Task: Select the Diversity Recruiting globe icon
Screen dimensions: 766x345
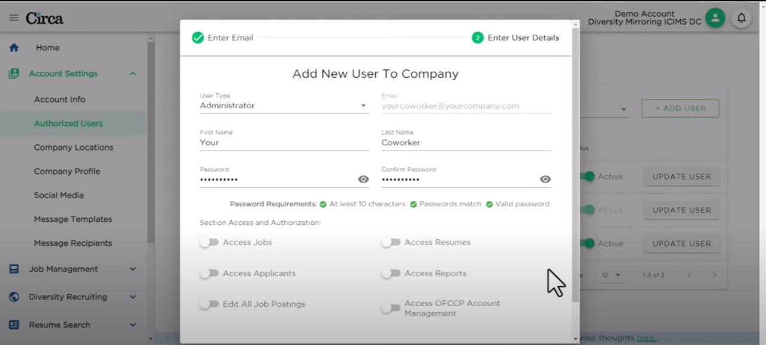Action: 13,297
